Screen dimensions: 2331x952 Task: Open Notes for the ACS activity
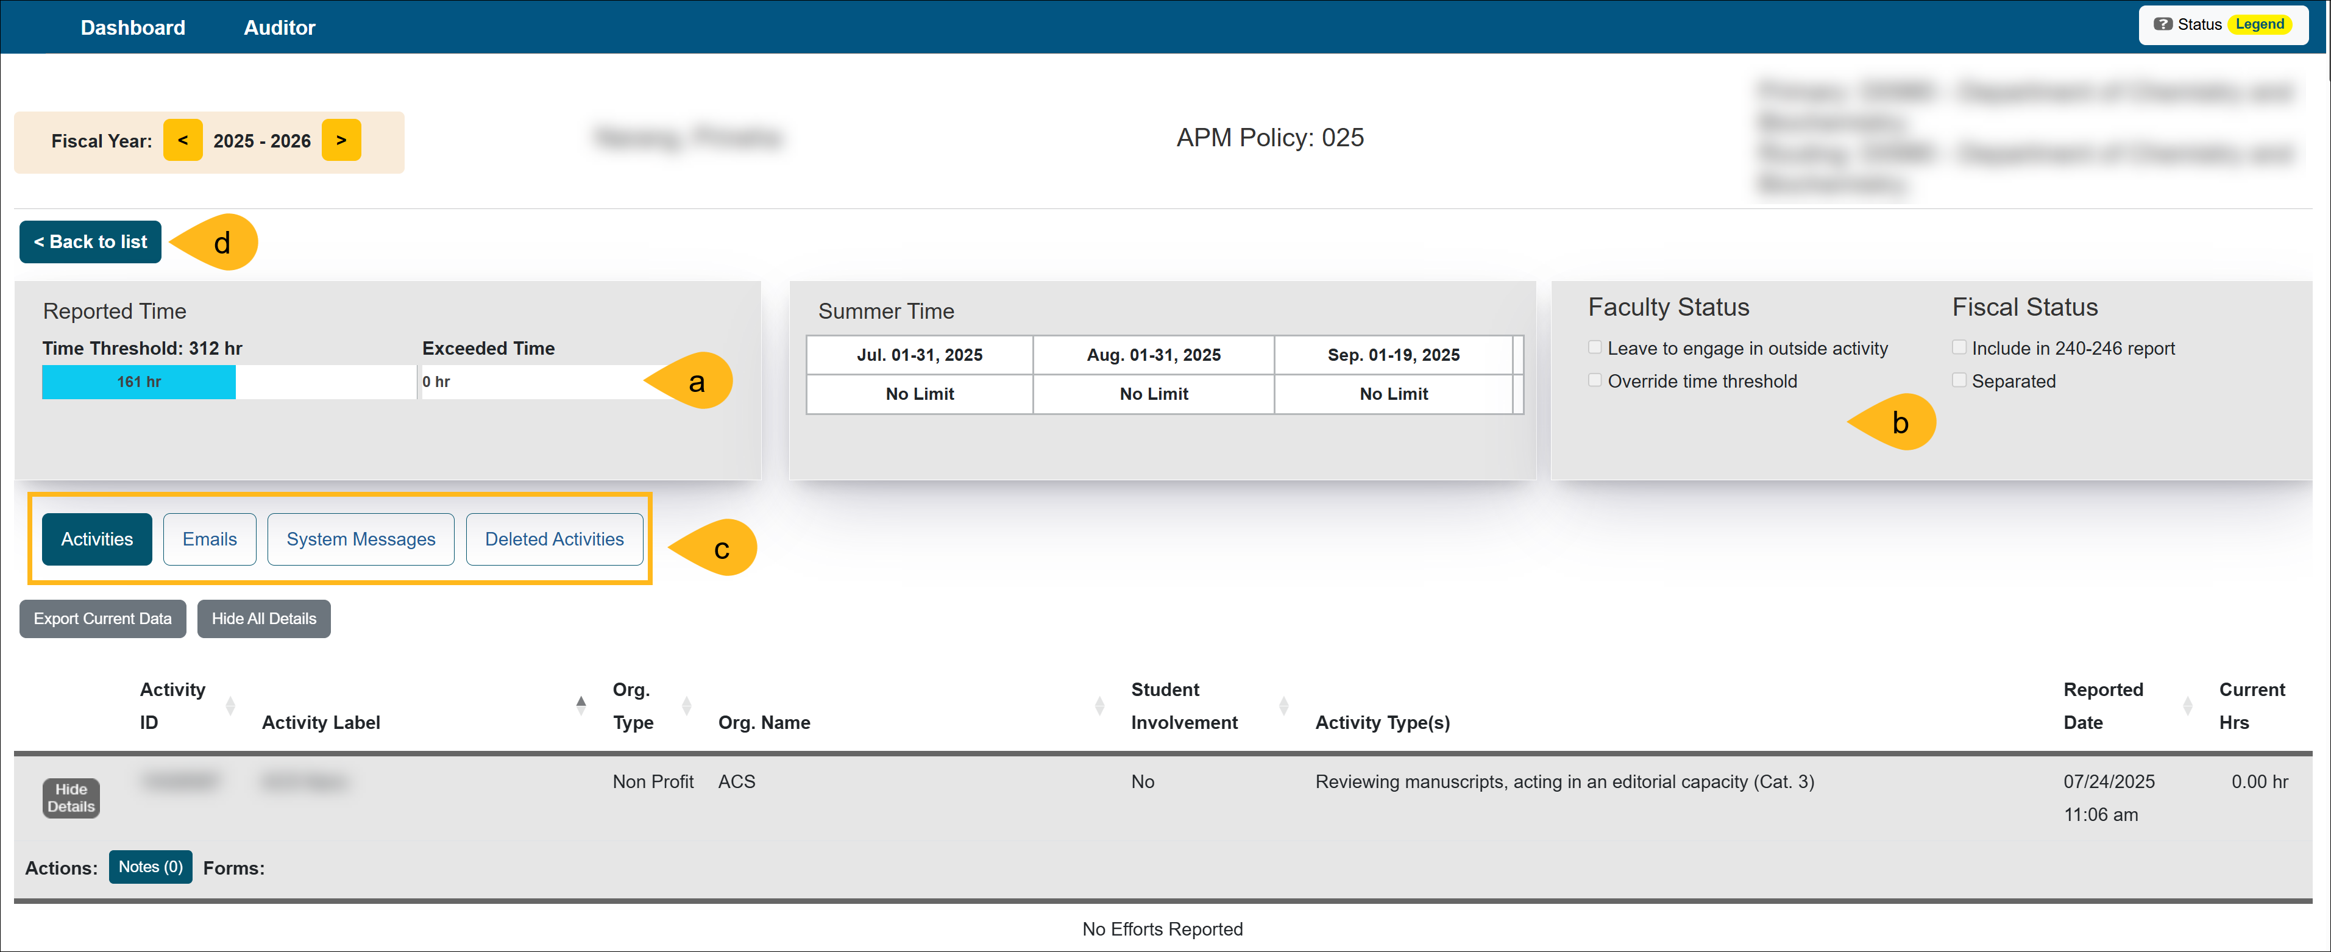click(x=150, y=866)
